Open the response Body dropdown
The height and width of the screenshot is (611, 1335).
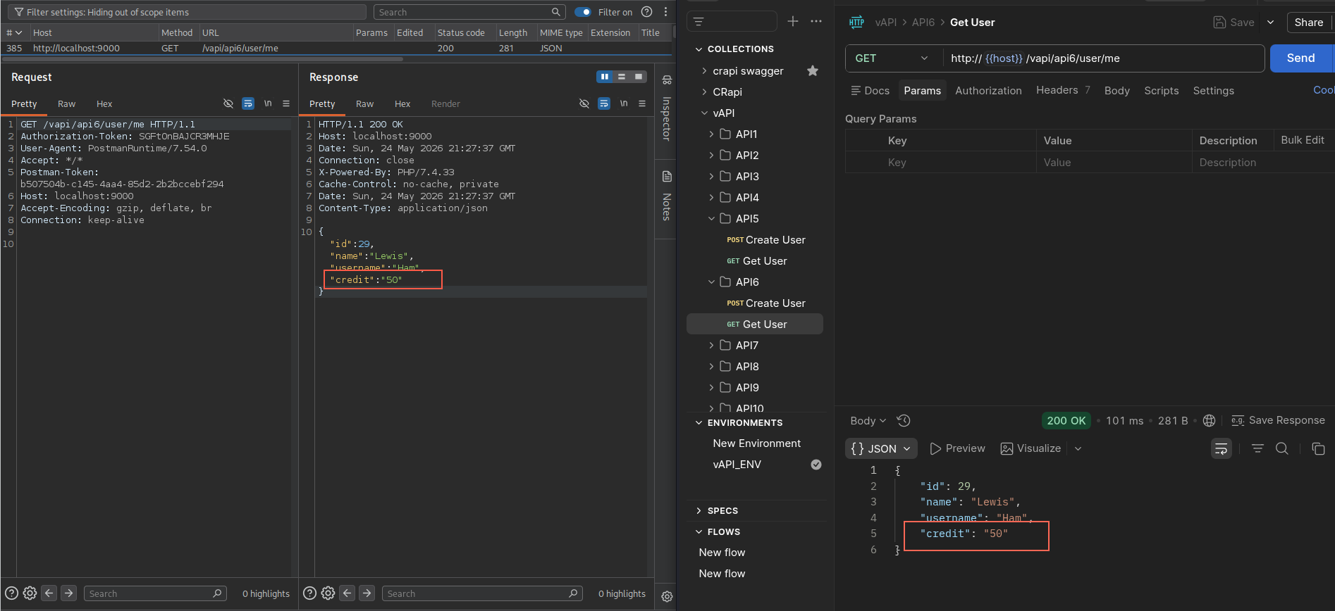[868, 421]
